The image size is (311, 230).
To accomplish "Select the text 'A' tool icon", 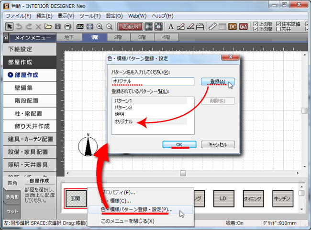I will coord(171,26).
